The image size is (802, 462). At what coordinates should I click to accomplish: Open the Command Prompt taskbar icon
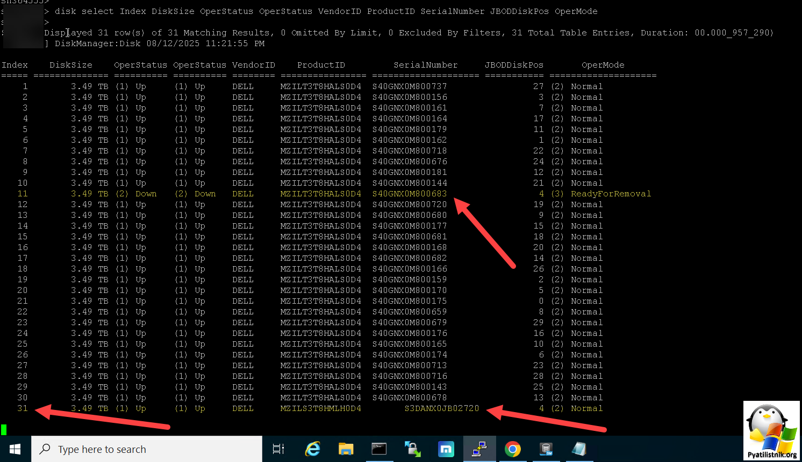(x=379, y=449)
